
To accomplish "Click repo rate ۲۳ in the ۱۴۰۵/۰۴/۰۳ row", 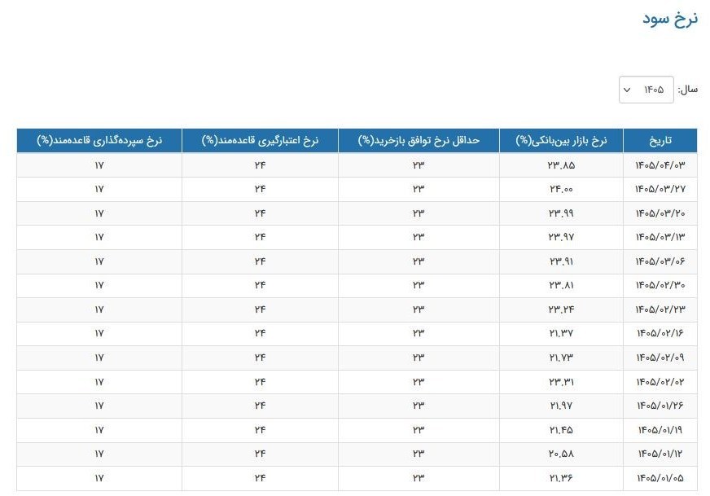I will 419,165.
